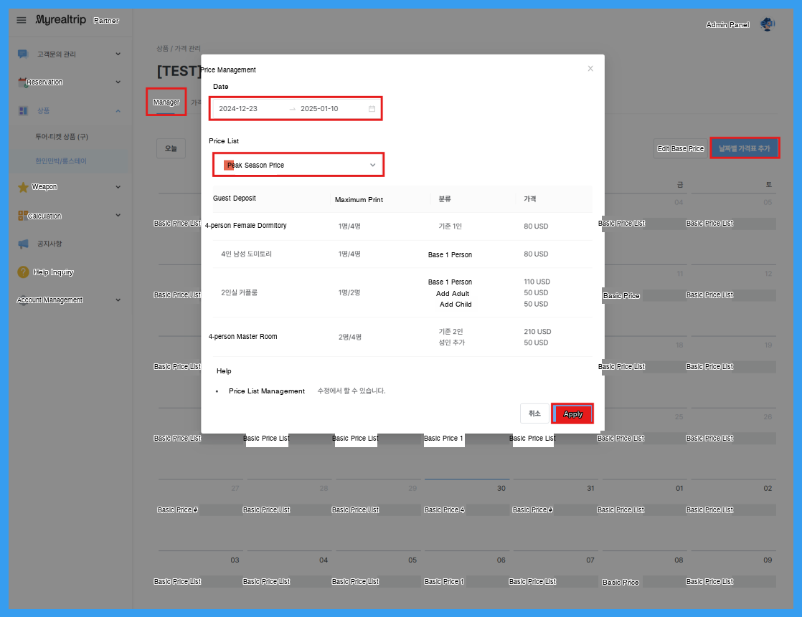Click the Calculation grid icon
Screen dimensions: 802x617
click(22, 216)
